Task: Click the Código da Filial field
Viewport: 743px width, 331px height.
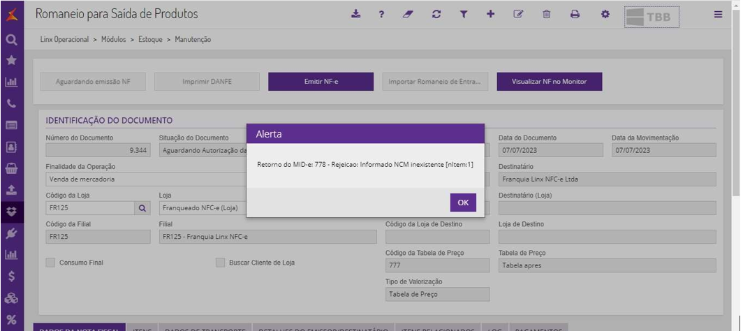Action: pos(98,237)
